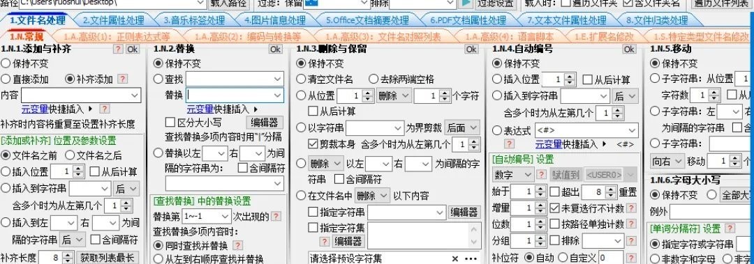The width and height of the screenshot is (754, 264).
Task: Click help icon next to 次出现的
Action: (x=276, y=217)
